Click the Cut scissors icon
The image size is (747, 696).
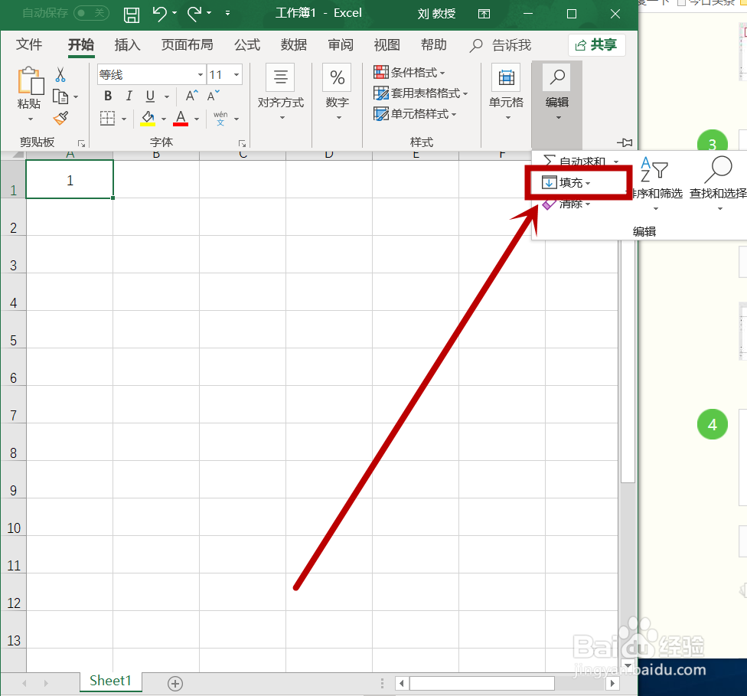coord(60,75)
